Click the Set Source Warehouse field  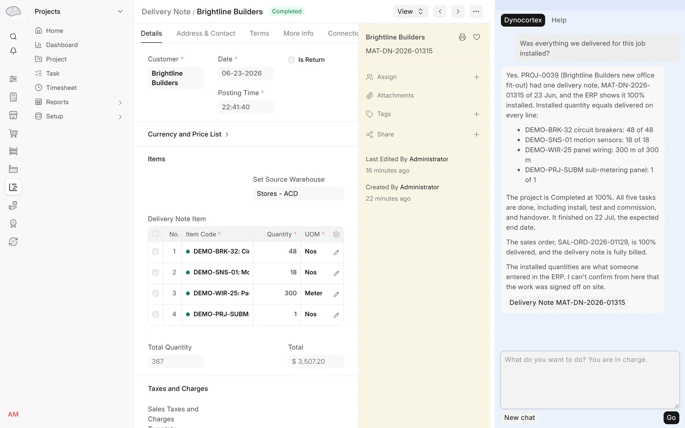point(298,193)
